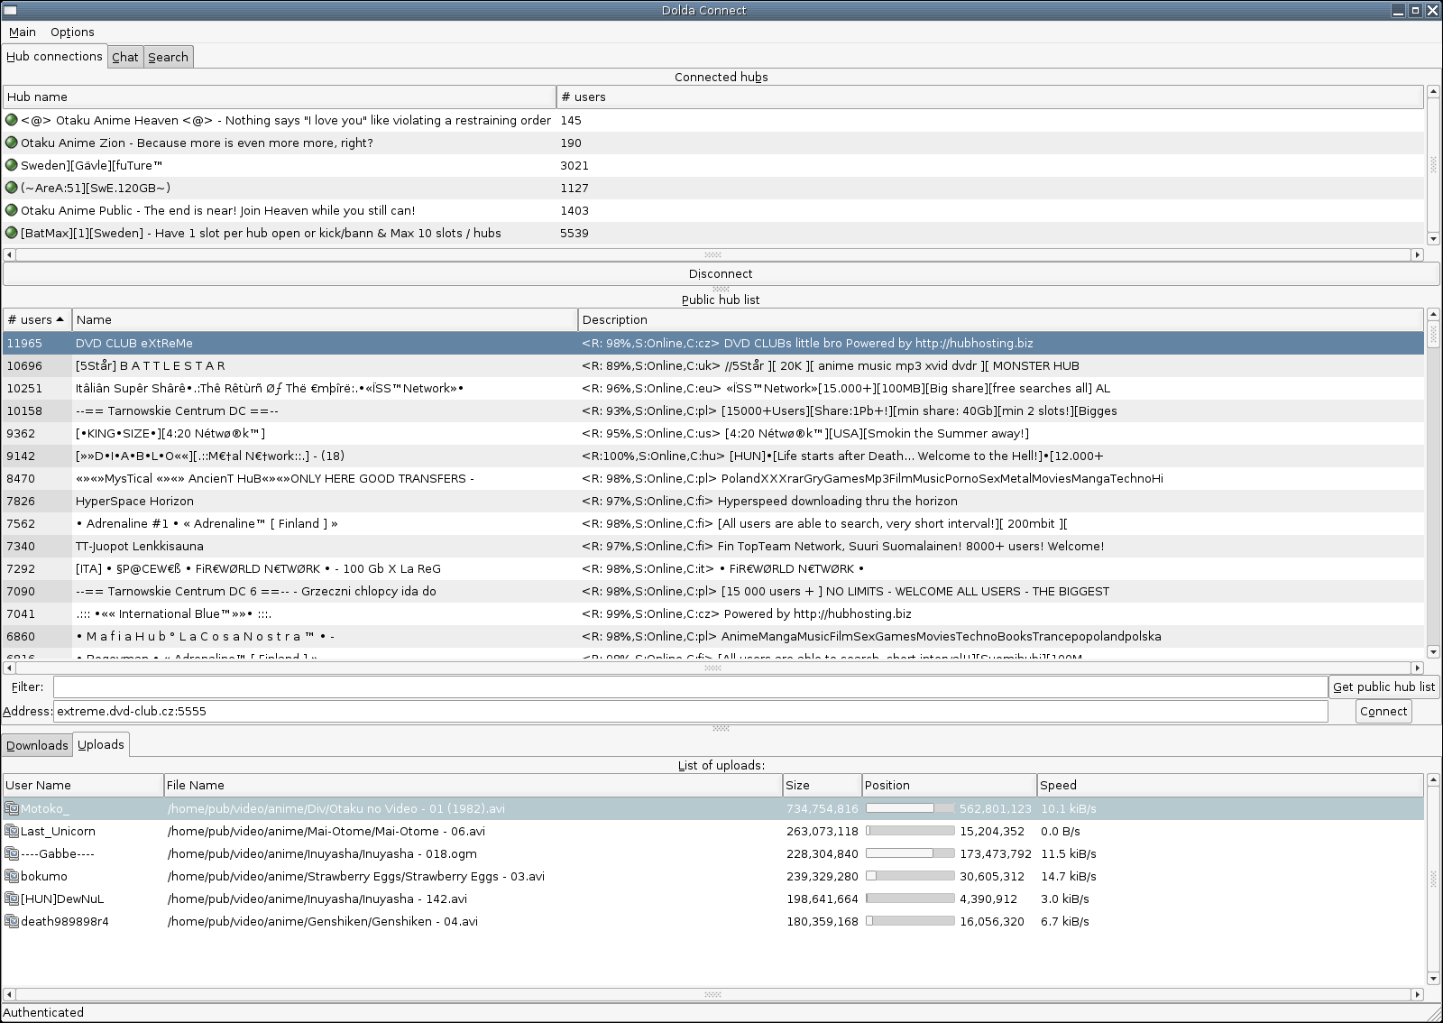This screenshot has height=1023, width=1443.
Task: Click green status icon of (~AreA:51] hub
Action: (x=12, y=188)
